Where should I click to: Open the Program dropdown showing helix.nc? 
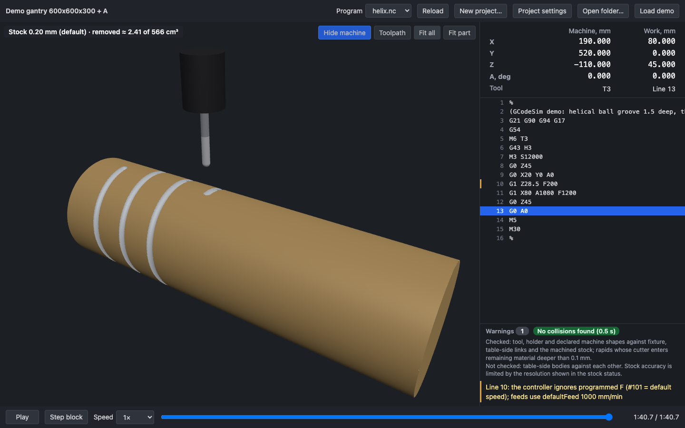pyautogui.click(x=388, y=11)
